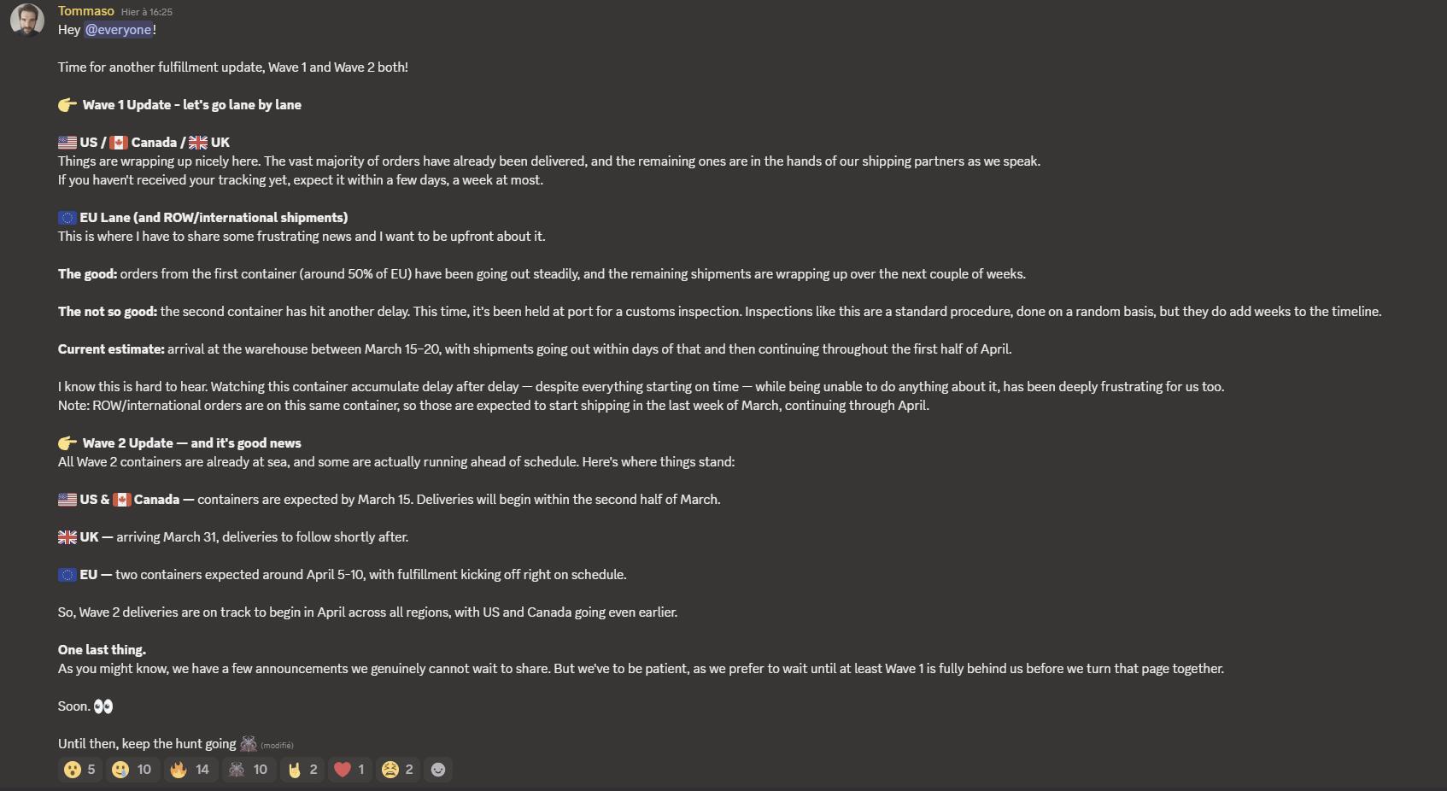Toggle the red heart reaction
The width and height of the screenshot is (1447, 791).
click(349, 770)
